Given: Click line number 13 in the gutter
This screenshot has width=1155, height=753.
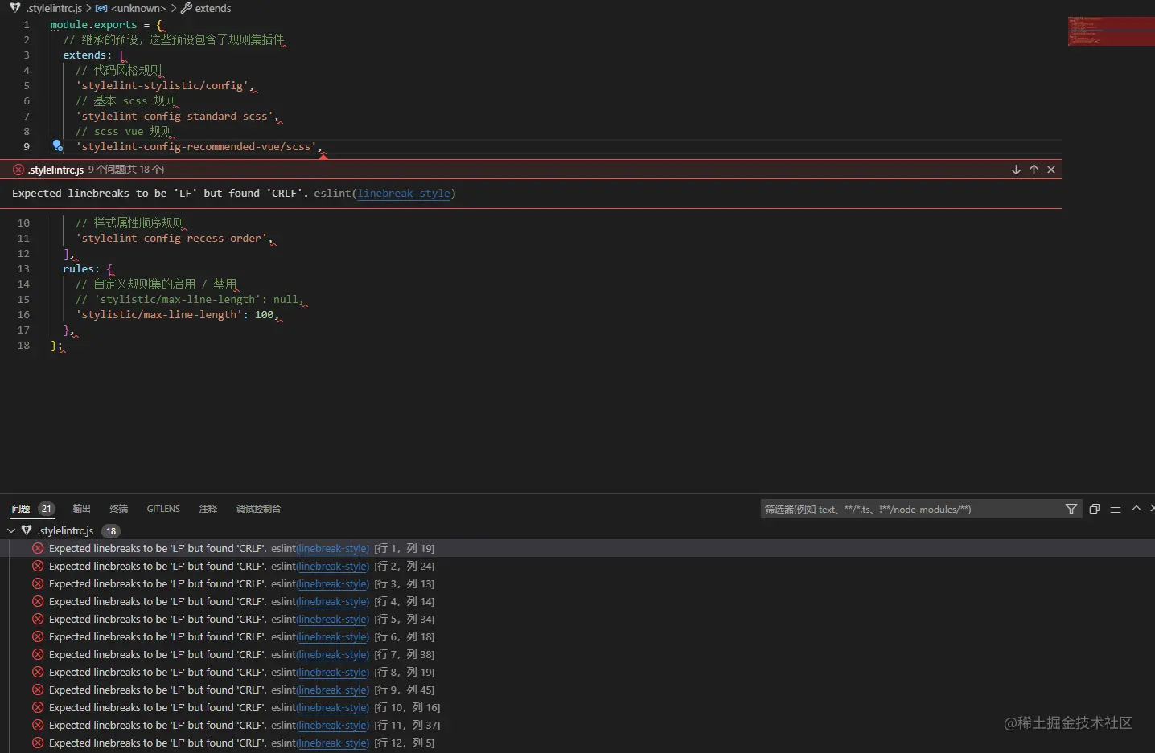Looking at the screenshot, I should pos(23,268).
